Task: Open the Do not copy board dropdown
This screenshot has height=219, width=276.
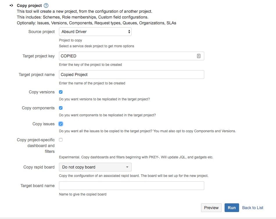Action: click(95, 167)
